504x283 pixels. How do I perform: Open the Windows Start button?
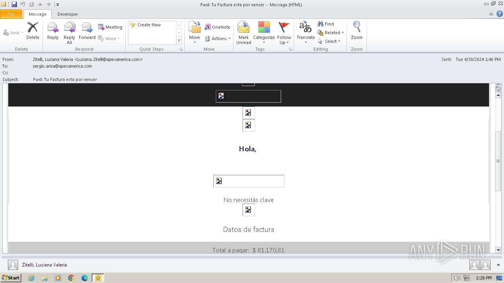11,278
